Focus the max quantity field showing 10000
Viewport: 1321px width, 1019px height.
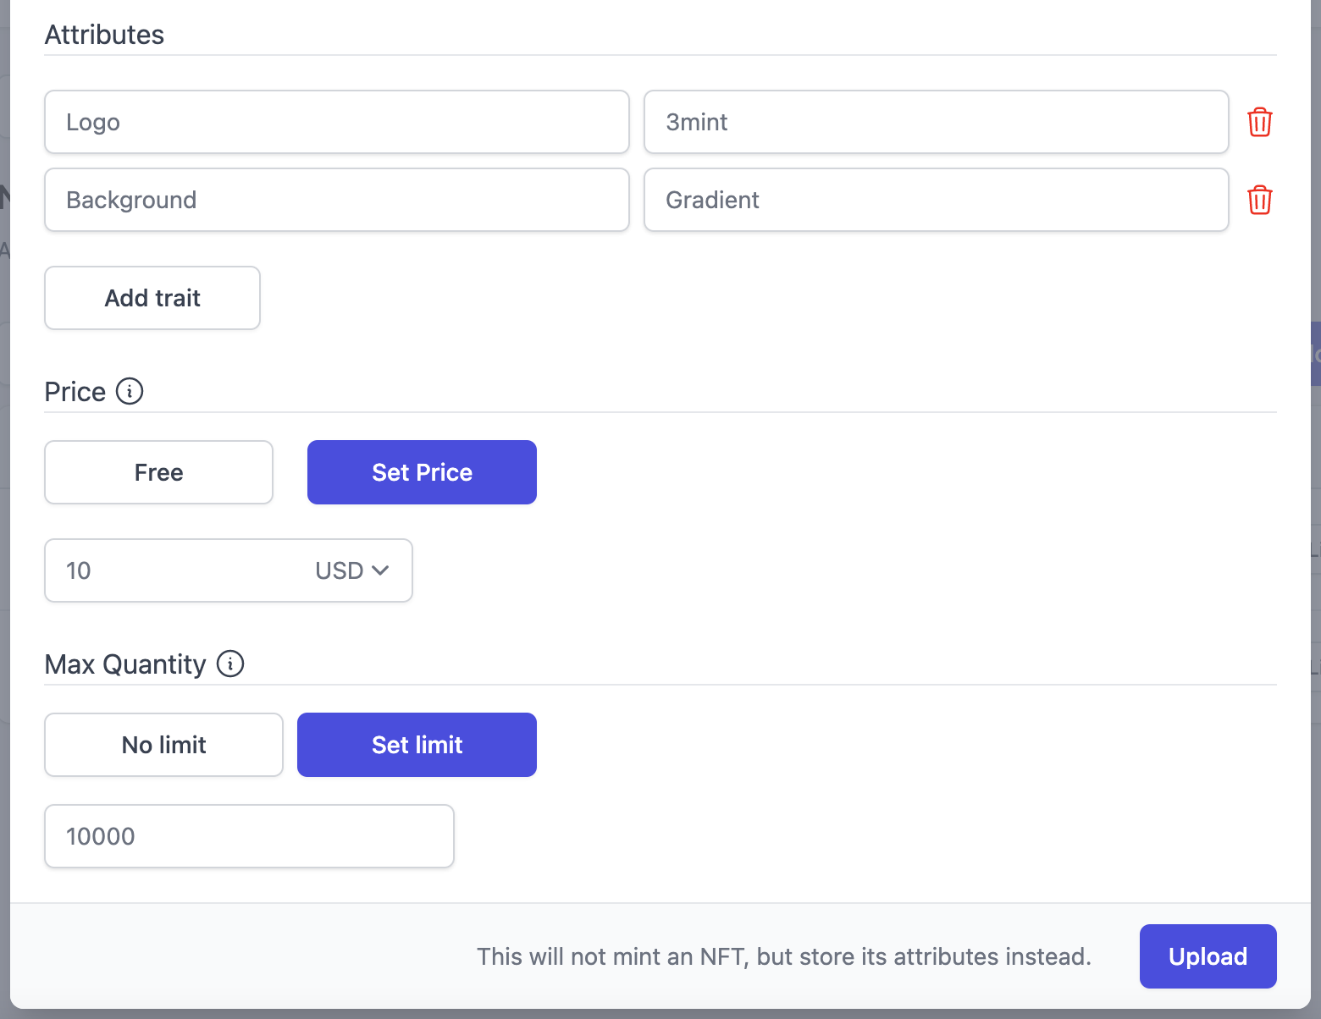249,836
